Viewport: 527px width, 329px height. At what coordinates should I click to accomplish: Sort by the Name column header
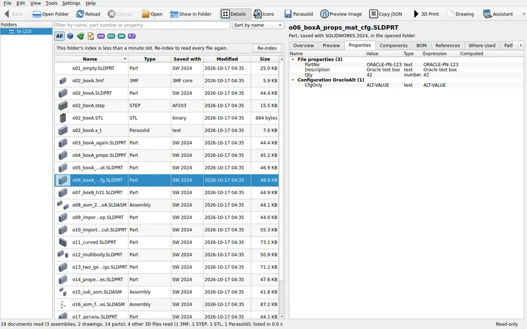click(x=91, y=59)
